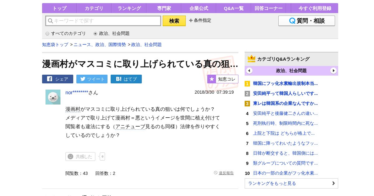Open the カテゴリ tab

click(x=94, y=8)
